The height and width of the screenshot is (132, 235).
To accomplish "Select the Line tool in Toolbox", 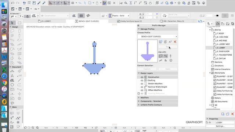I will [x=19, y=80].
